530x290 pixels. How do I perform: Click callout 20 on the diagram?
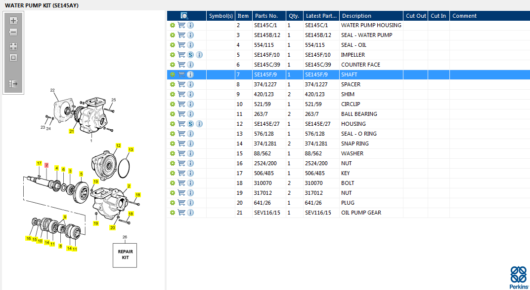pos(113,228)
